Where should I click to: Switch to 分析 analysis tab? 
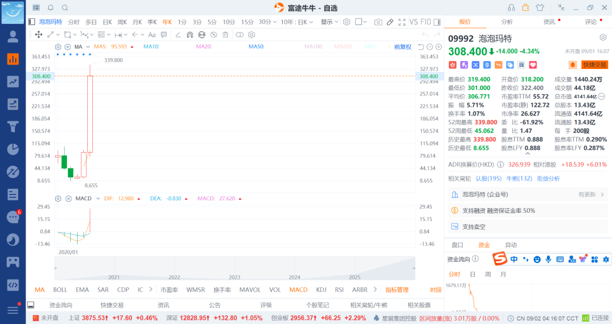click(507, 22)
